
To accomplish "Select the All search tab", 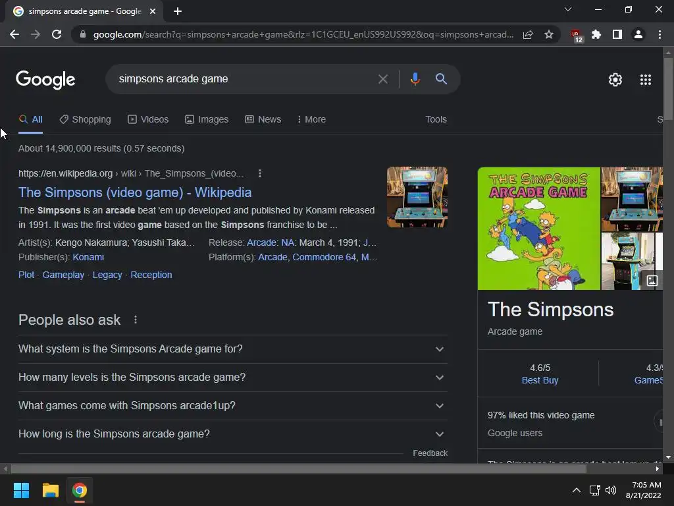I will coord(30,120).
